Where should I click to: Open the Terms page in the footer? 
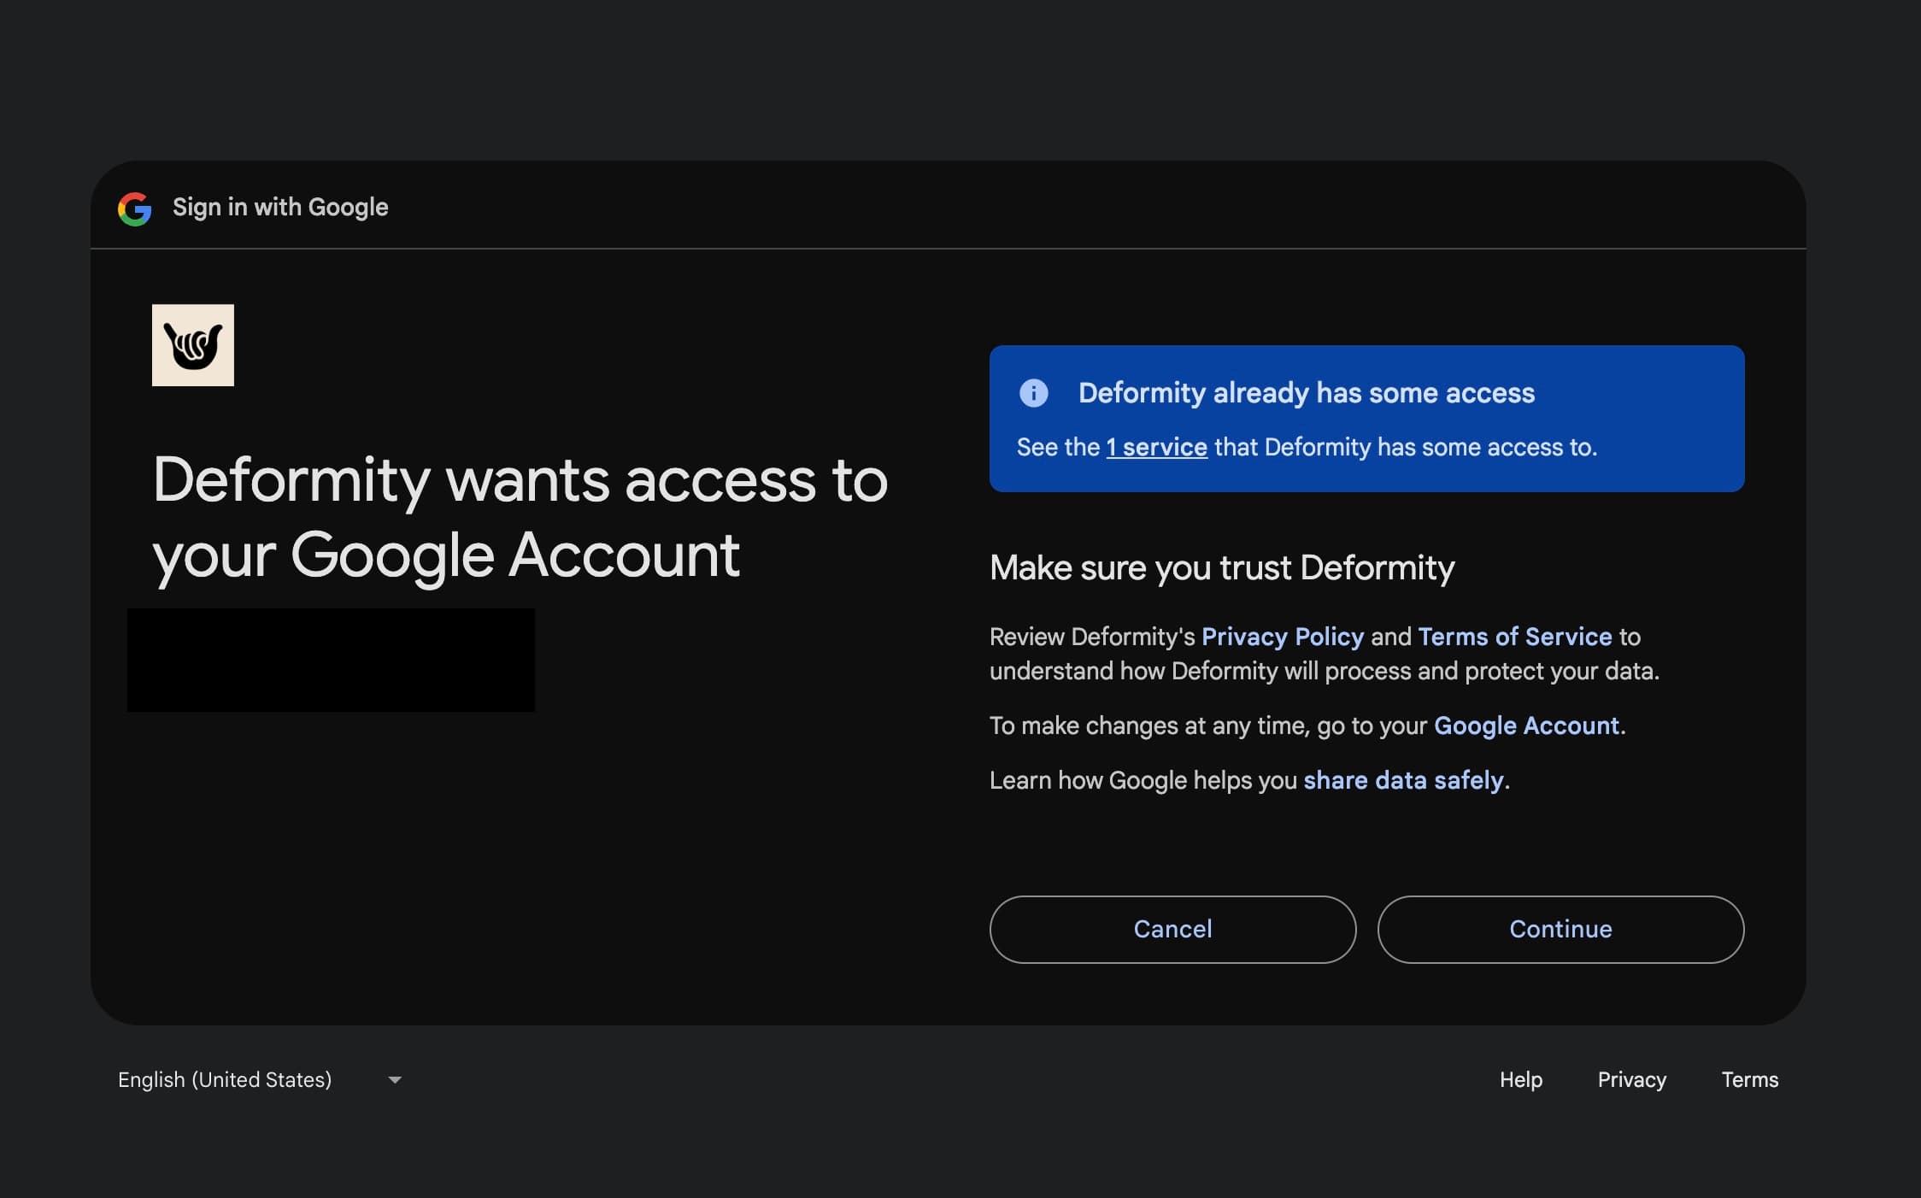(1748, 1080)
